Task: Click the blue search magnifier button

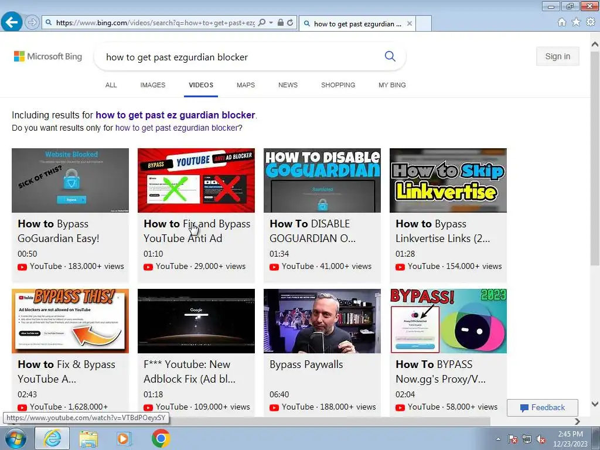Action: tap(390, 57)
